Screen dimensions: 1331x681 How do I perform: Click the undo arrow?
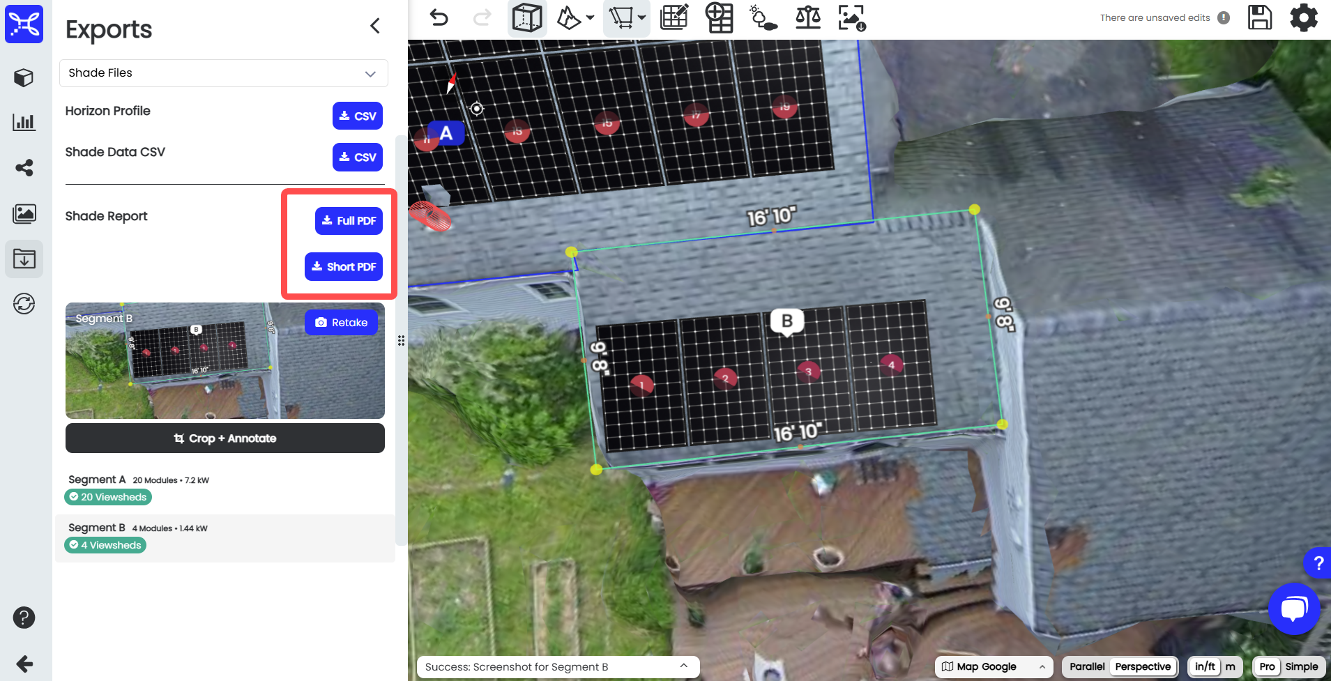click(439, 17)
